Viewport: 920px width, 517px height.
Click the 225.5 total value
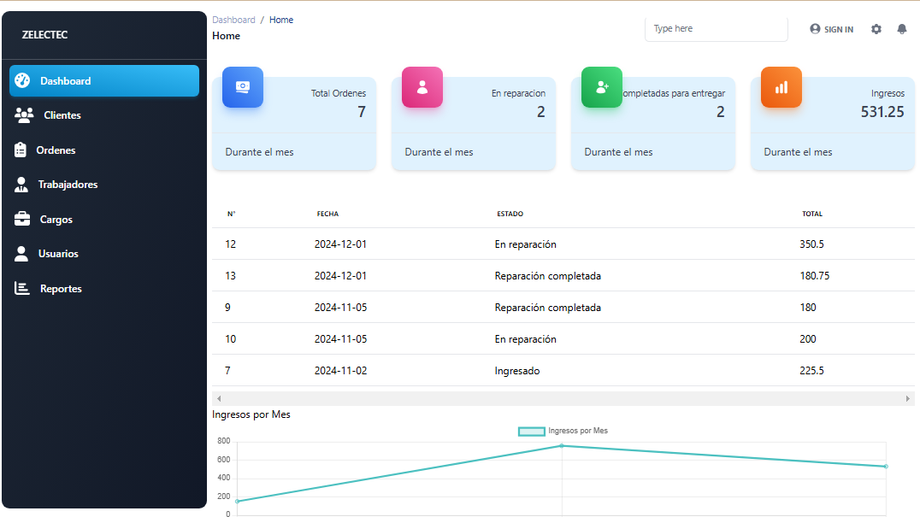811,371
